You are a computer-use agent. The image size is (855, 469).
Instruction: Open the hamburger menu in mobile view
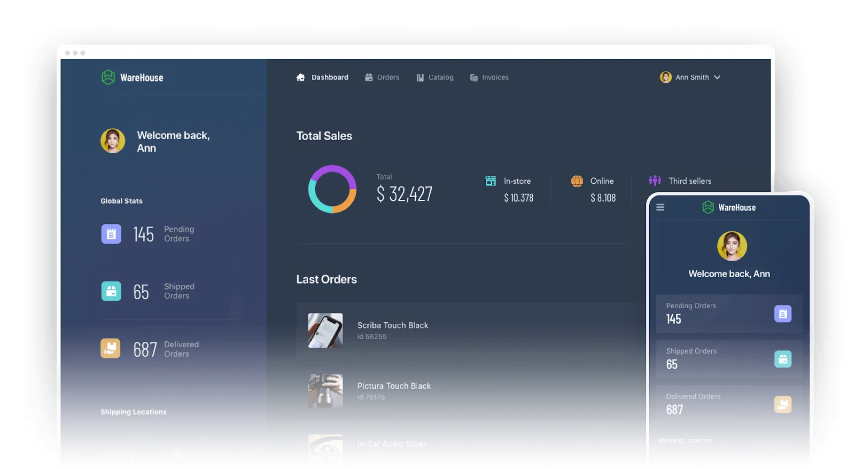click(x=660, y=207)
